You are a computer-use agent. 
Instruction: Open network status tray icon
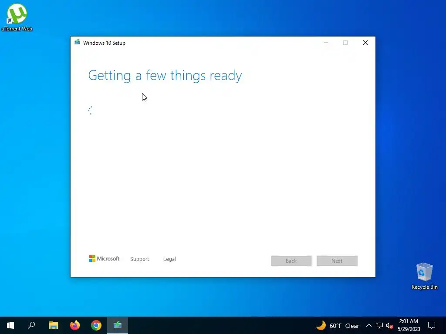pyautogui.click(x=379, y=325)
